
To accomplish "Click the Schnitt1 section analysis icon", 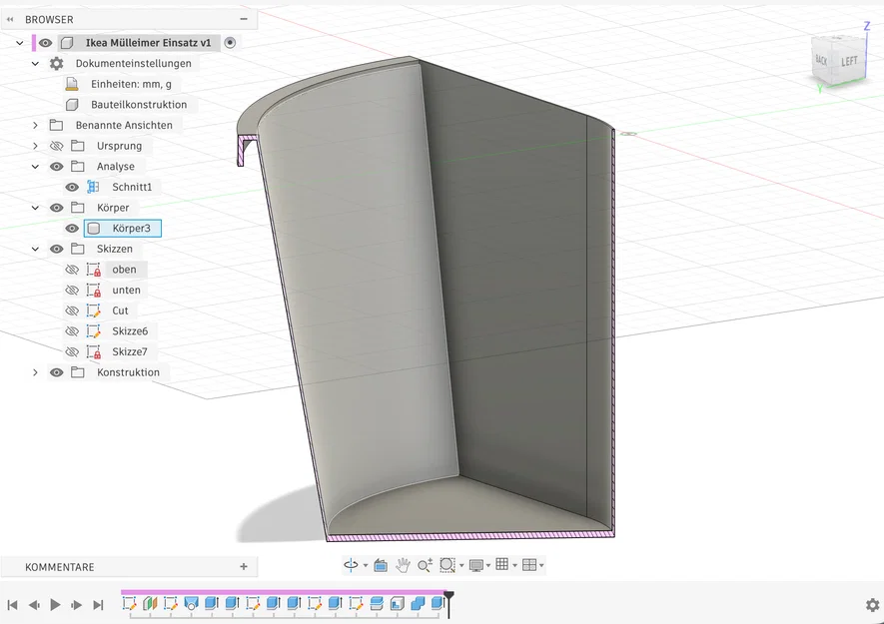I will pyautogui.click(x=93, y=187).
